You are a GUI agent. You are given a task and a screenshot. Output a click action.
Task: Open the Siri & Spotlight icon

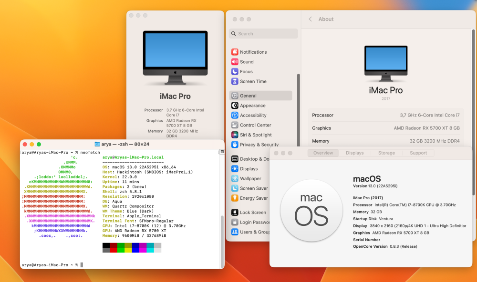pos(235,135)
